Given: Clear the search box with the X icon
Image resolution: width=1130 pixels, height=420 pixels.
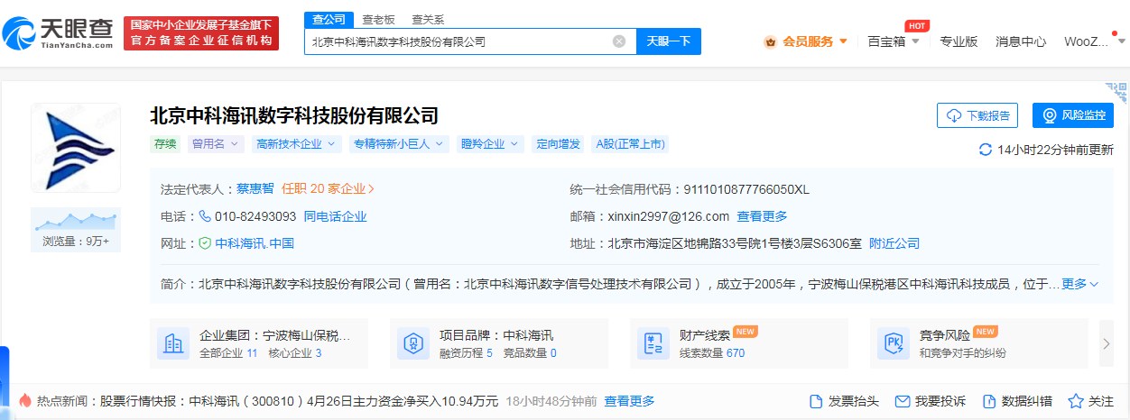Looking at the screenshot, I should coord(619,41).
